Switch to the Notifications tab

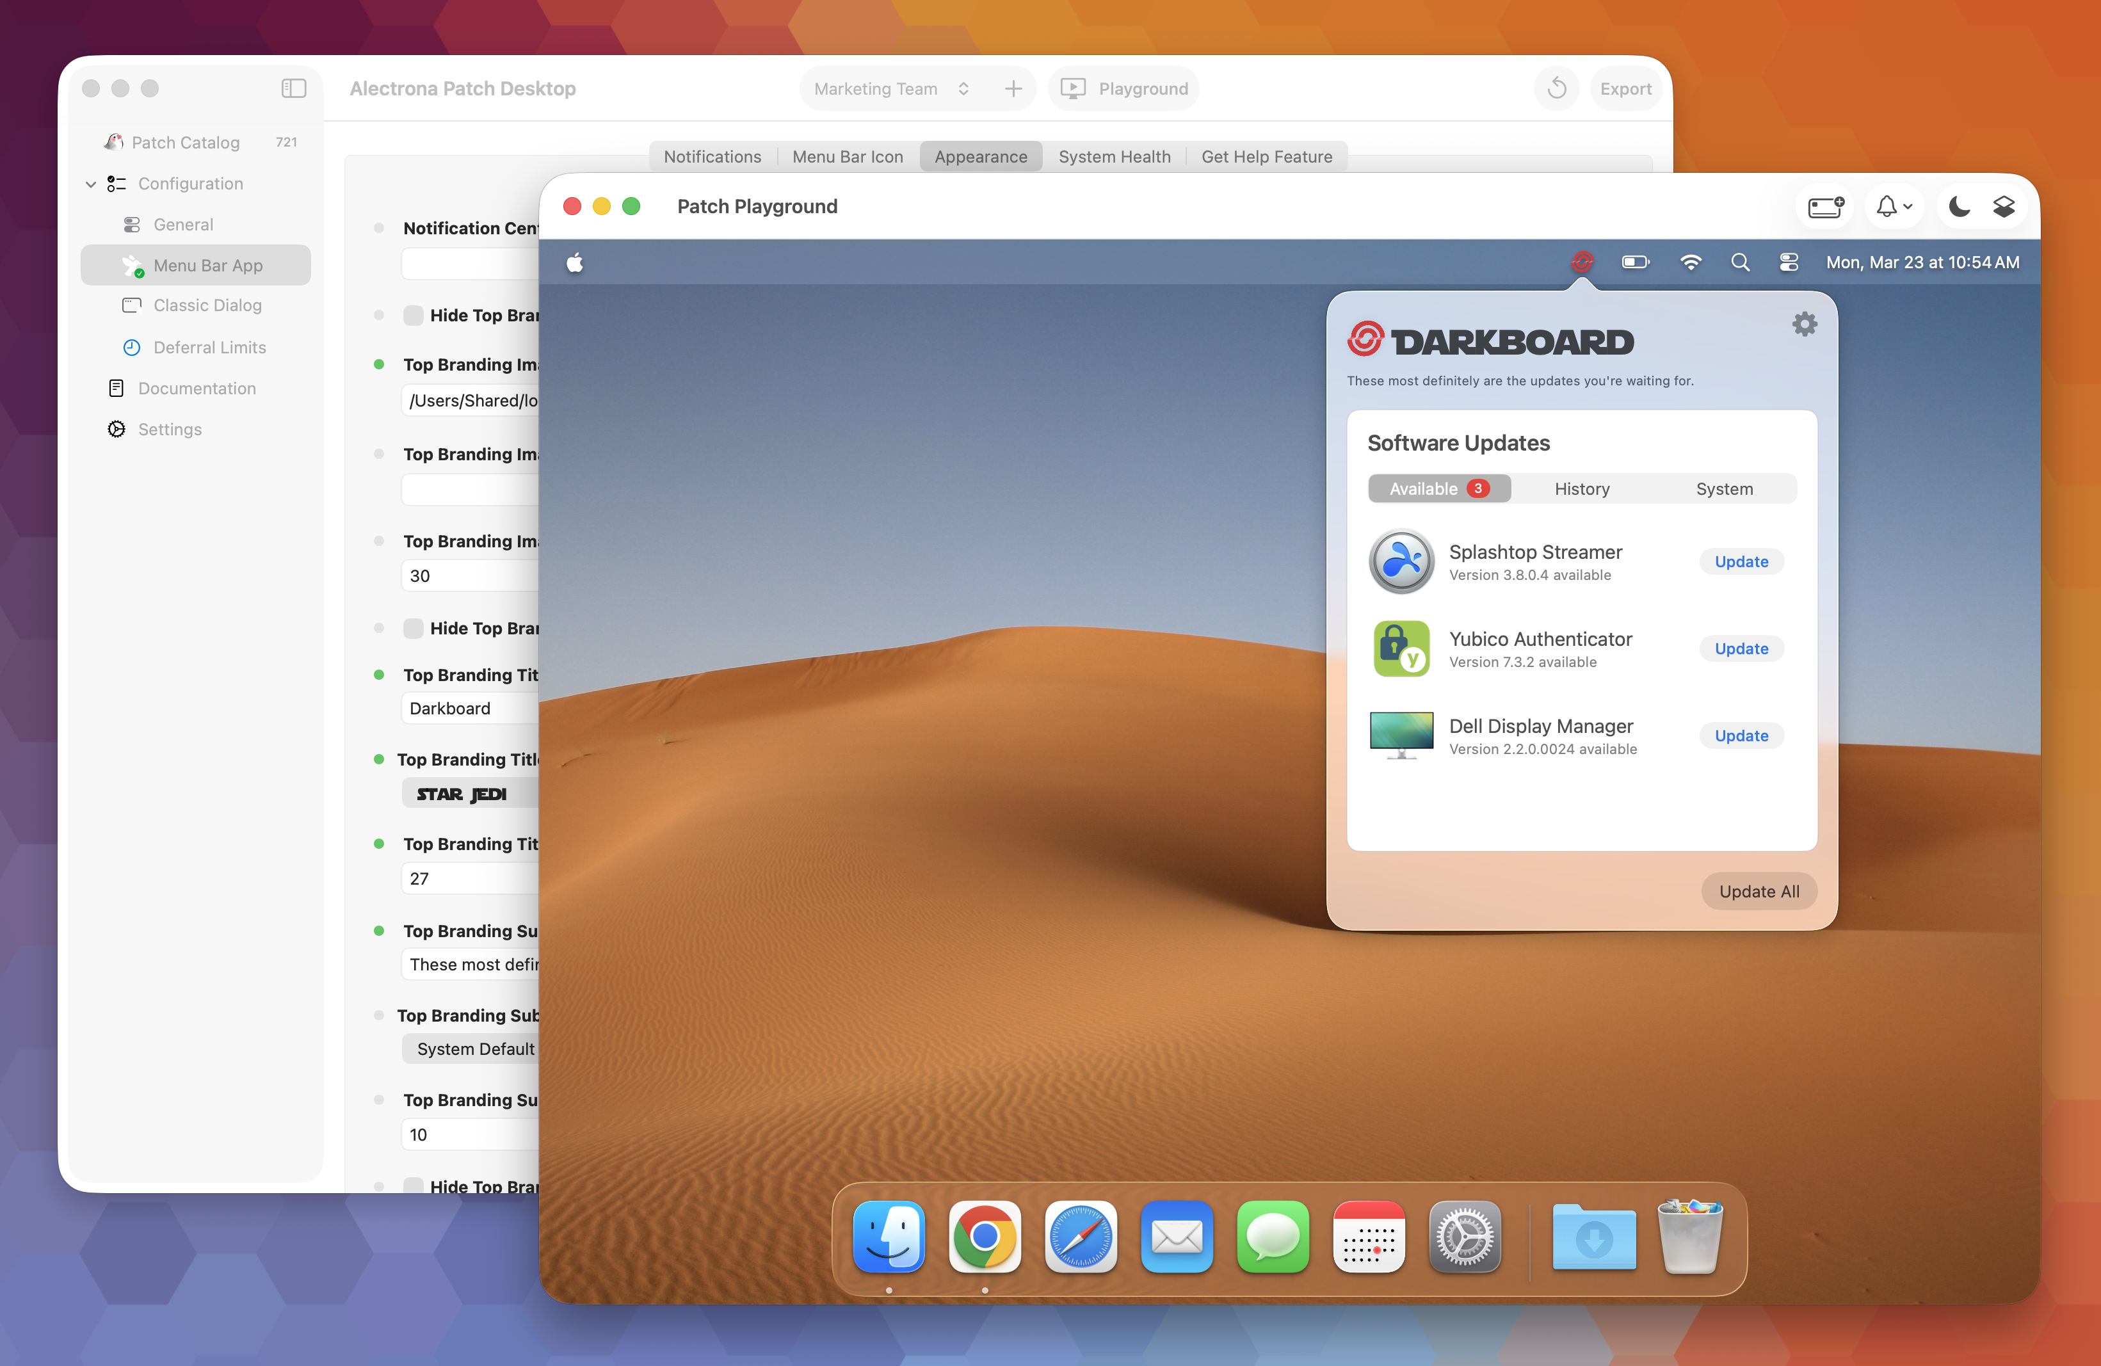(x=712, y=156)
